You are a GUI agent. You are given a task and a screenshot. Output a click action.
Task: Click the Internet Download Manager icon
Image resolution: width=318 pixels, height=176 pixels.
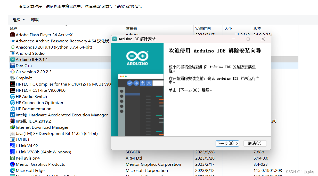pyautogui.click(x=12, y=127)
